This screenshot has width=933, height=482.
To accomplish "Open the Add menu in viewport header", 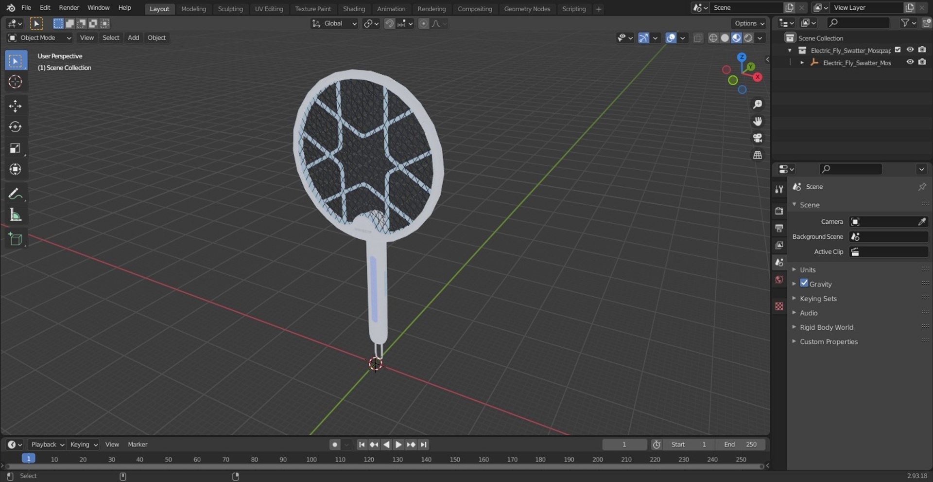I will (x=133, y=38).
